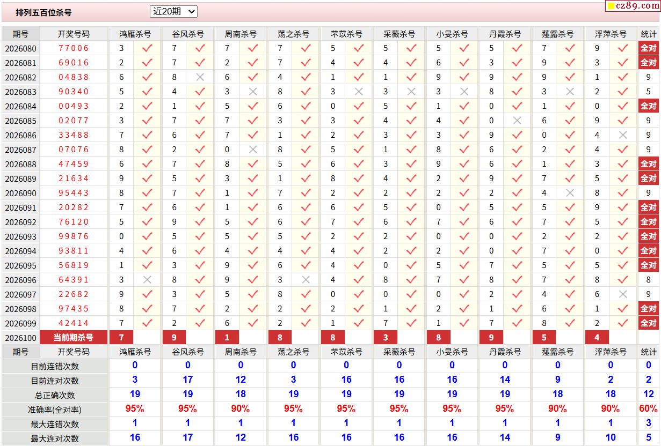Image resolution: width=661 pixels, height=446 pixels.
Task: Select the top 开奖号码 column header
Action: pyautogui.click(x=74, y=34)
